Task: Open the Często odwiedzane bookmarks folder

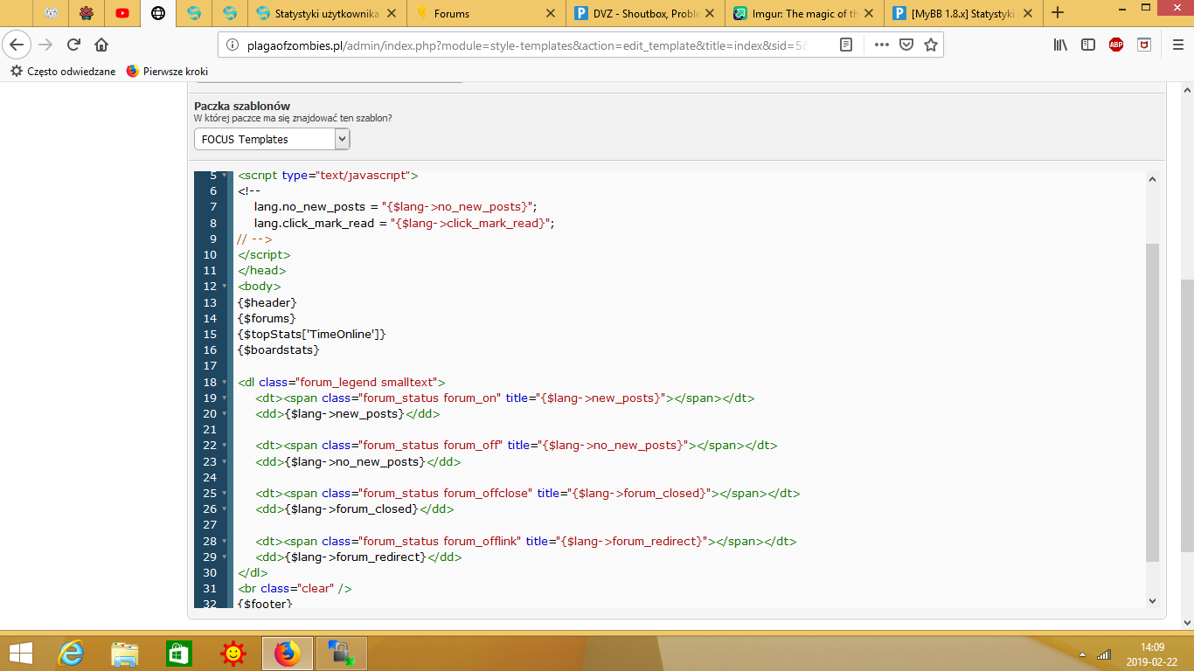Action: (x=62, y=72)
